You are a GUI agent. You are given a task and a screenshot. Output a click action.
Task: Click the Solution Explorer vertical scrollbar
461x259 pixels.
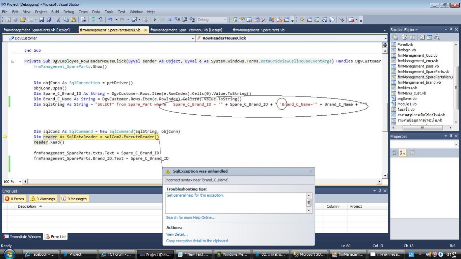click(456, 83)
